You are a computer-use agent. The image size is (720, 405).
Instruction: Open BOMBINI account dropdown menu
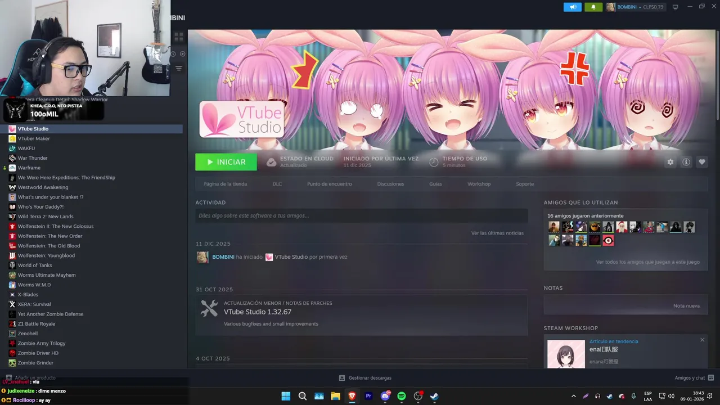click(x=635, y=7)
